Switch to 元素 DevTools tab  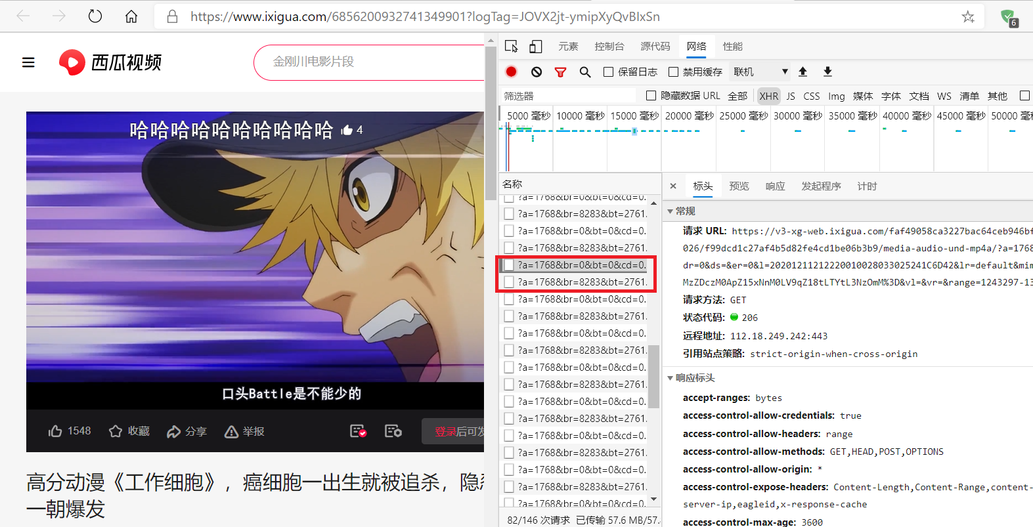tap(568, 46)
